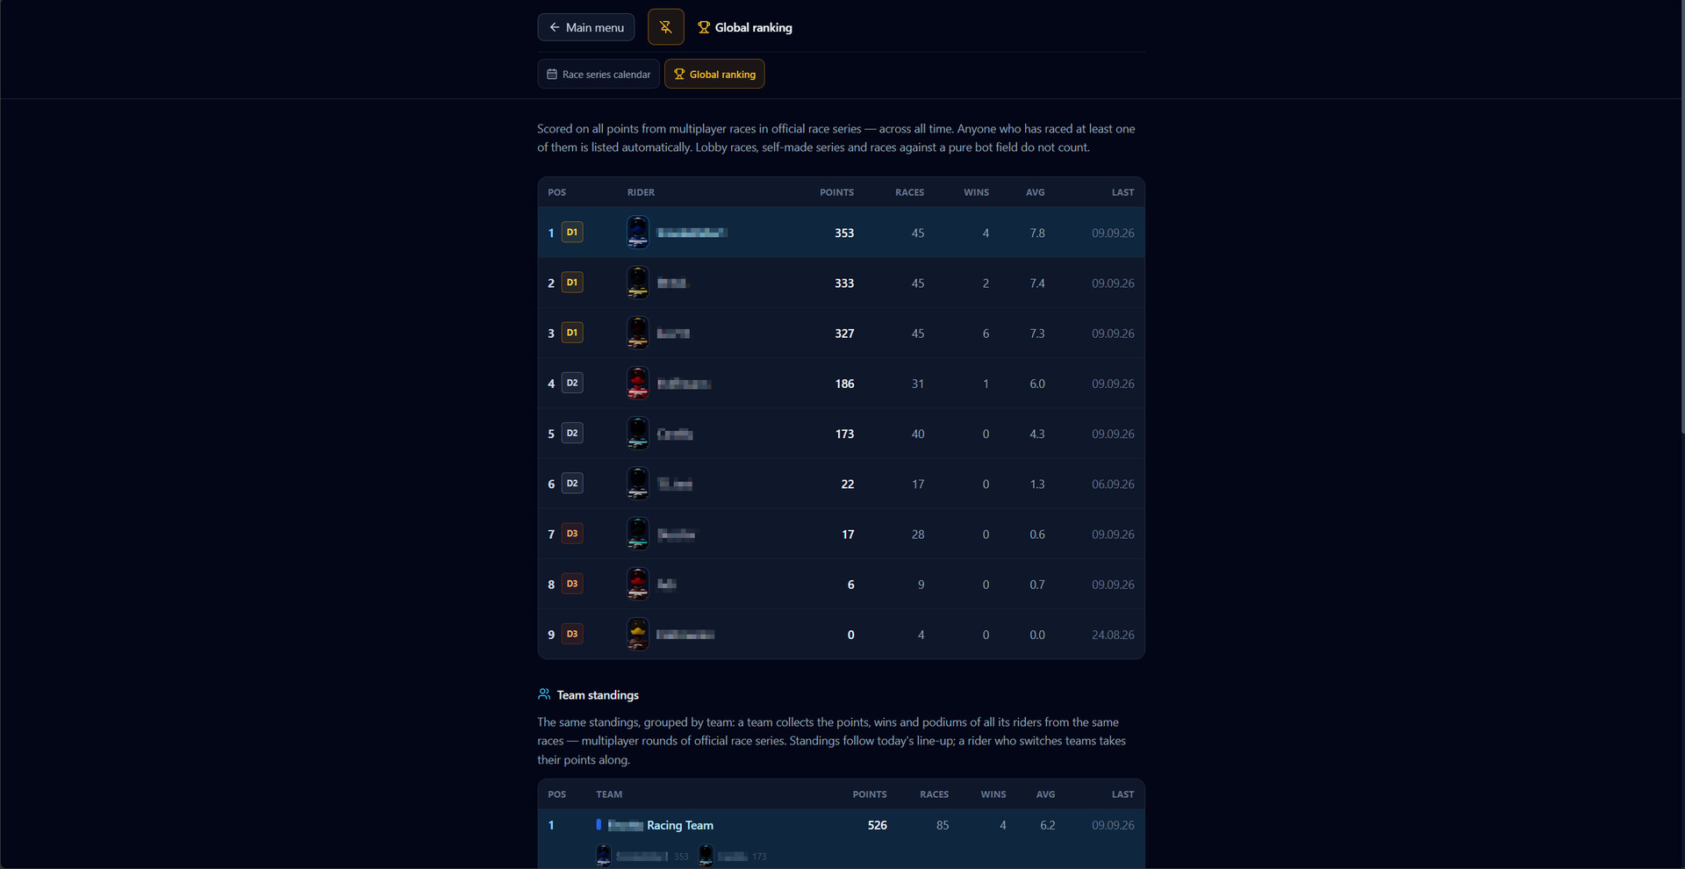The image size is (1685, 869).
Task: Open rider avatar with 186 points
Action: point(638,383)
